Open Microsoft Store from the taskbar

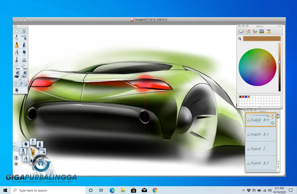tap(133, 190)
